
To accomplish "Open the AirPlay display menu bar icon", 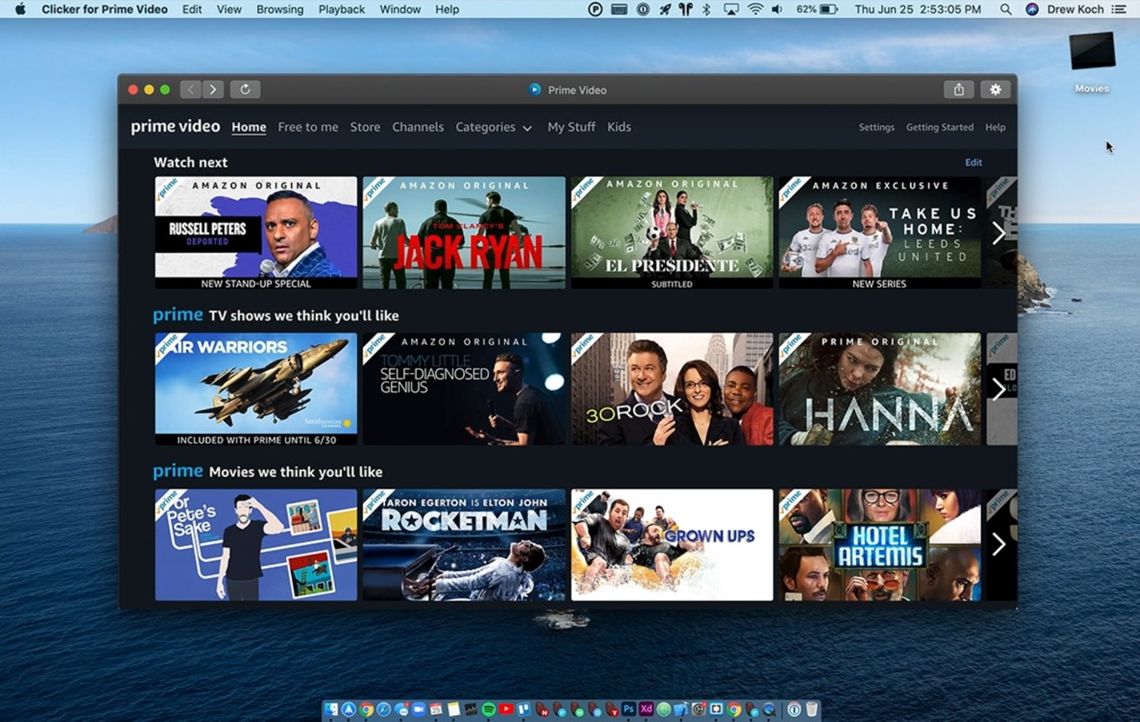I will point(732,9).
